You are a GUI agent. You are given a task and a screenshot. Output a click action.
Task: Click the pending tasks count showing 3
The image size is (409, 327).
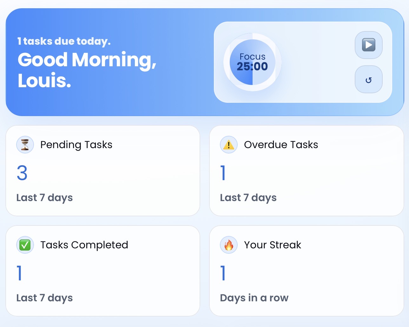click(22, 173)
